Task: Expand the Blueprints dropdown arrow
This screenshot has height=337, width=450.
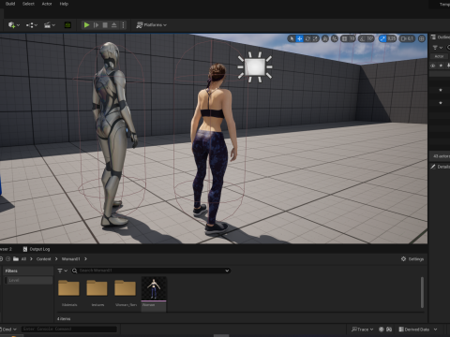Action: point(36,25)
